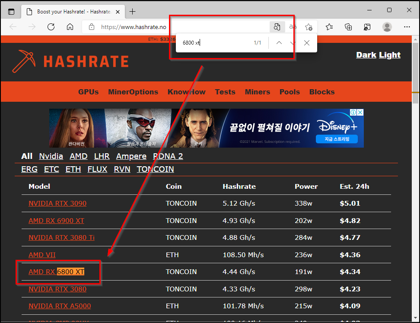Open the KnowHow menu

click(x=186, y=92)
